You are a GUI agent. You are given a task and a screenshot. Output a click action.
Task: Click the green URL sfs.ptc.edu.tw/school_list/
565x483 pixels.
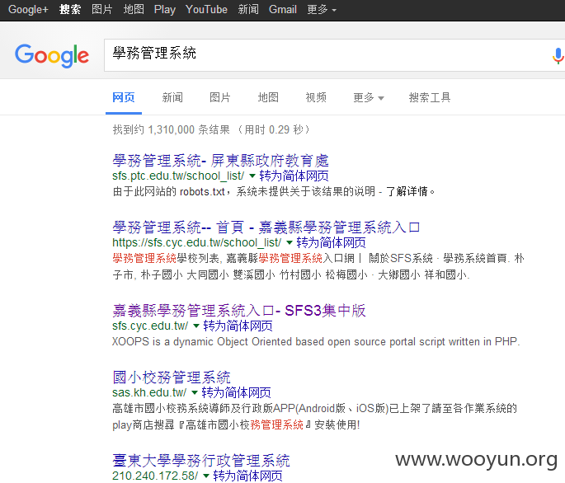coord(178,176)
